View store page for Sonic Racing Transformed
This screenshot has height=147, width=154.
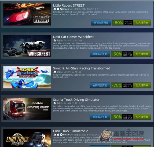100,86
